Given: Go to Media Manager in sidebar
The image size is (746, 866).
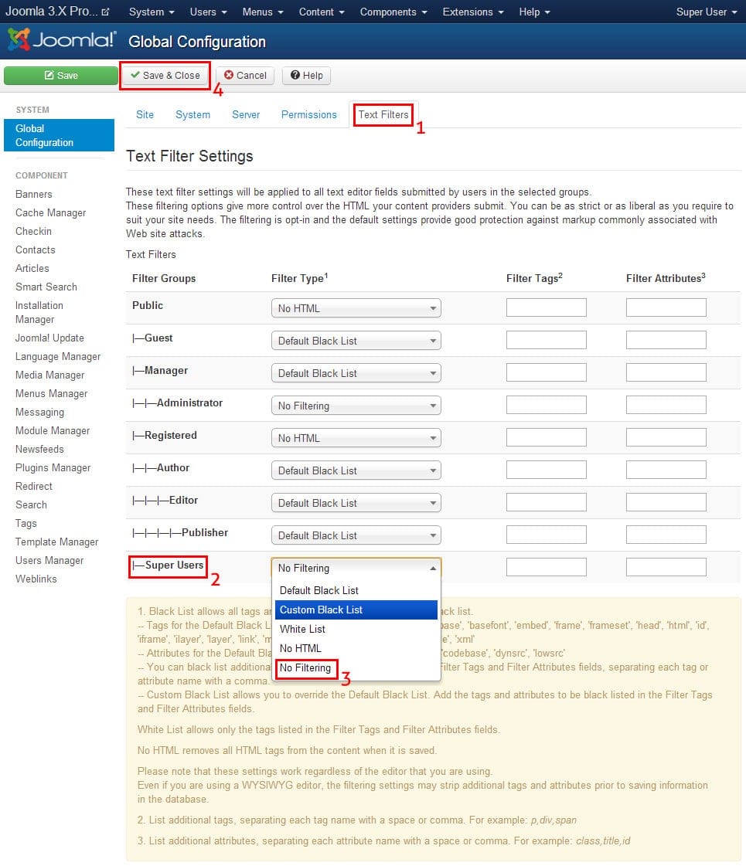Looking at the screenshot, I should pyautogui.click(x=49, y=375).
